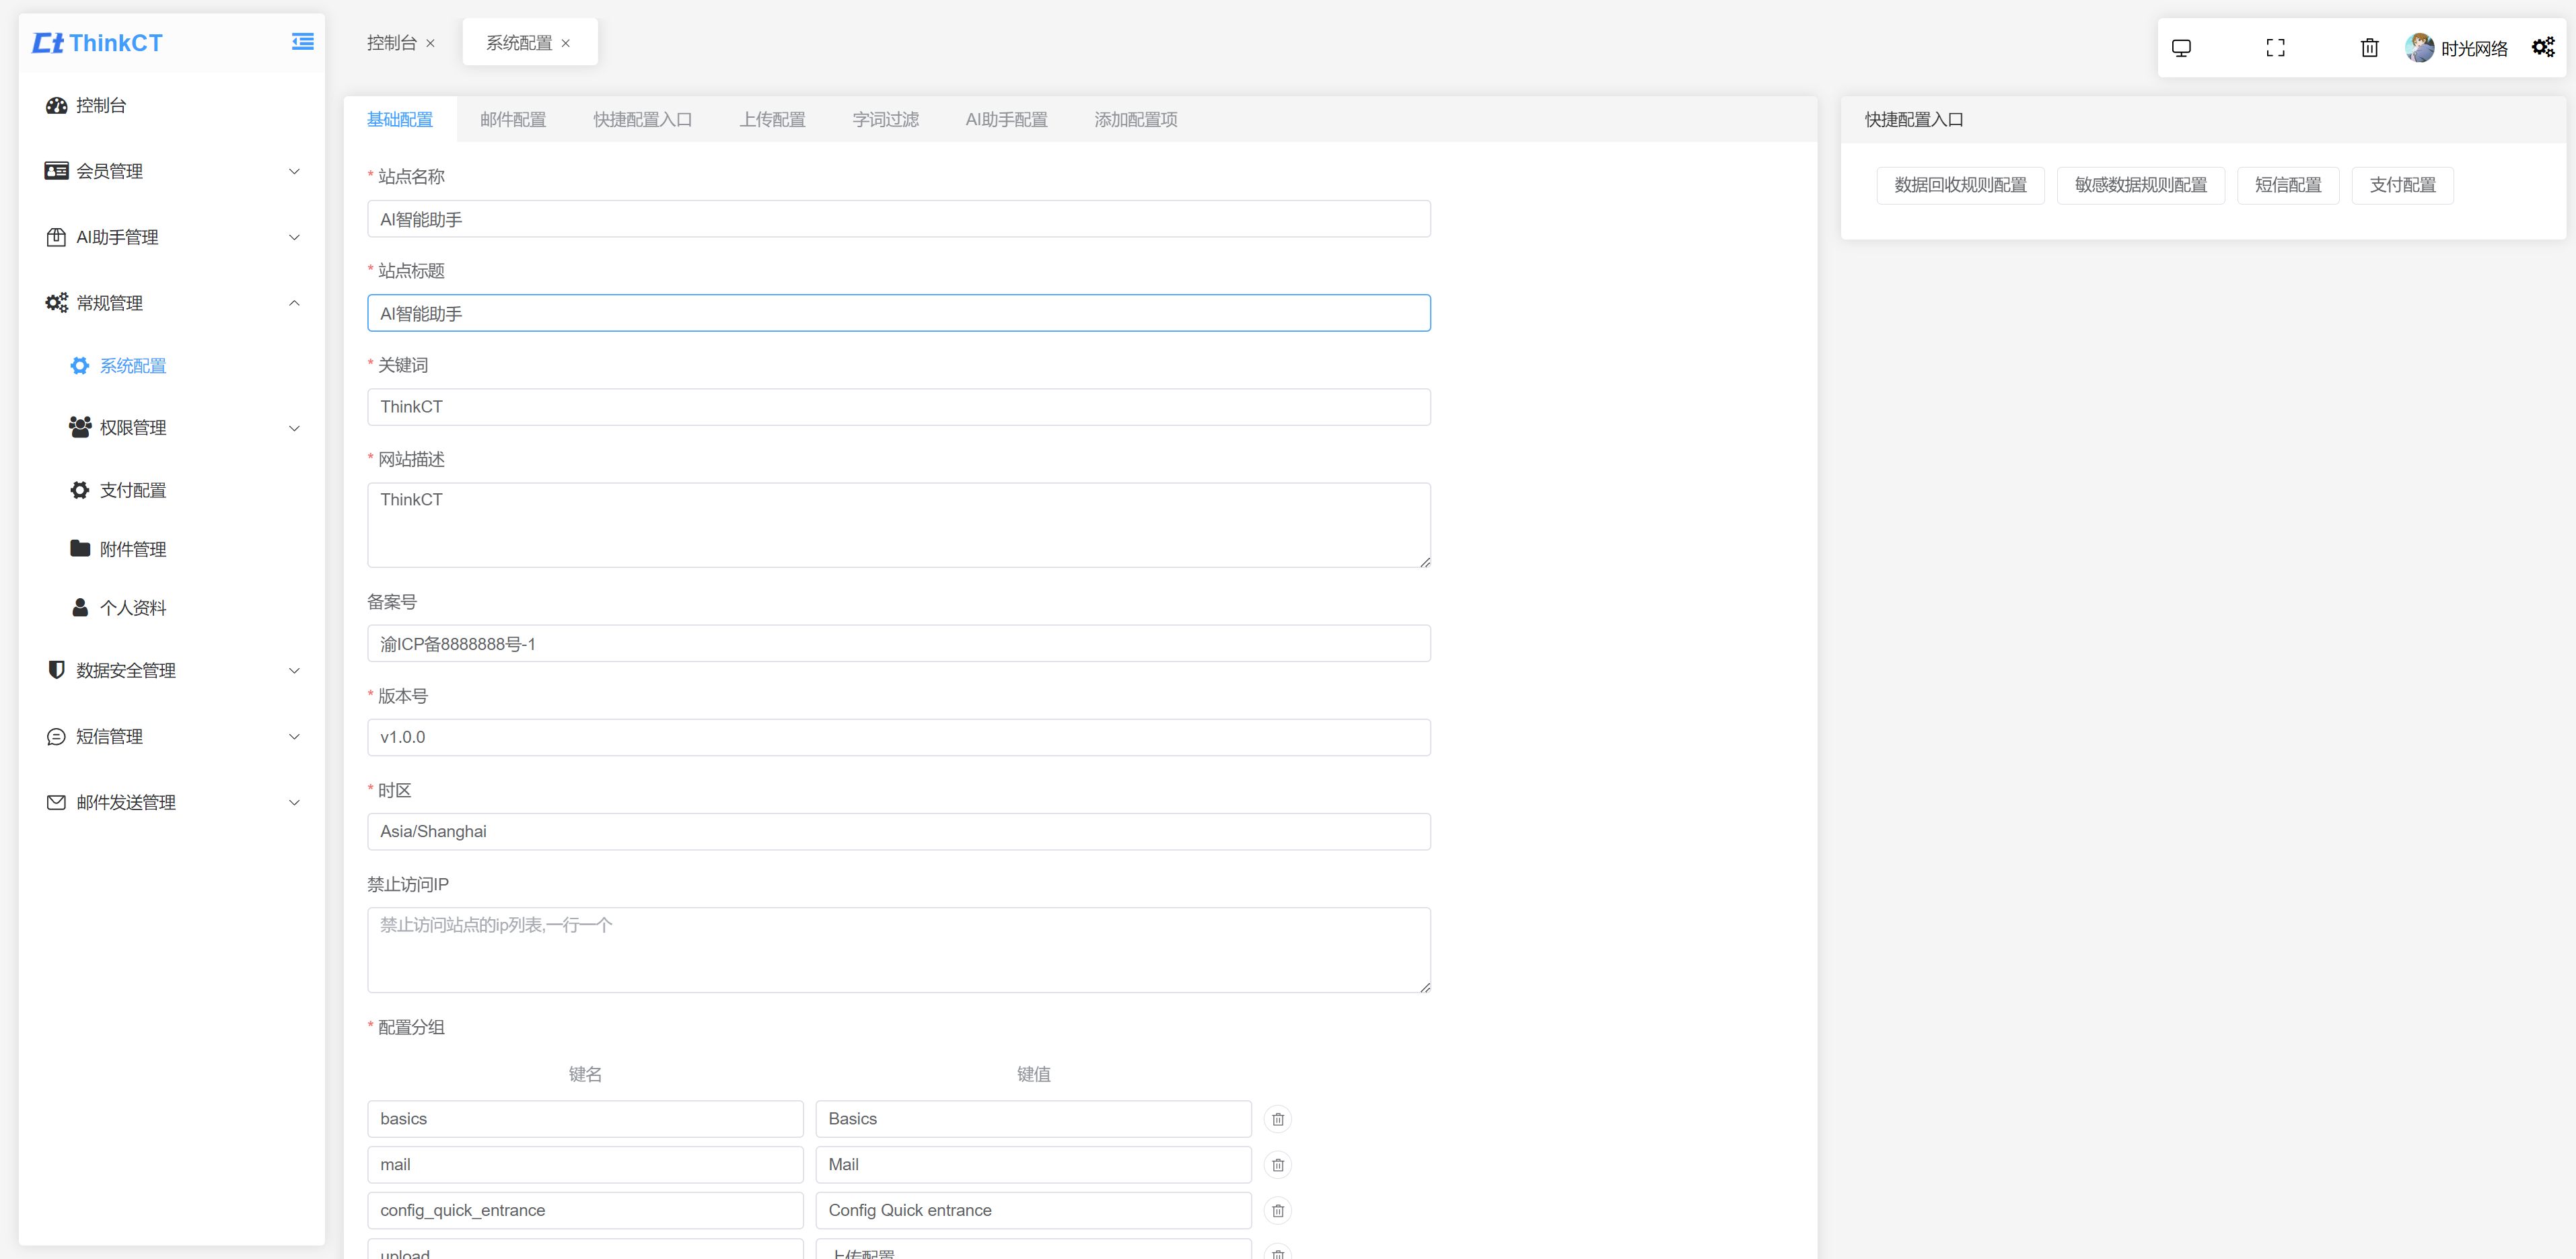
Task: Click the delete icon for mail row
Action: (1281, 1165)
